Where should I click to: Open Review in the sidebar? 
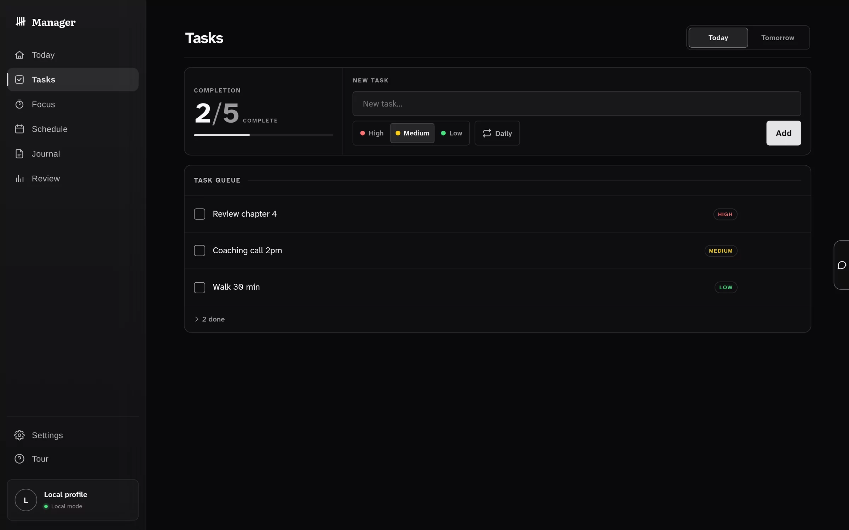(x=73, y=178)
